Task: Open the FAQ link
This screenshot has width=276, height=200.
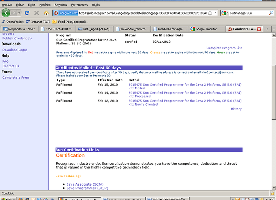Action: [x=6, y=62]
